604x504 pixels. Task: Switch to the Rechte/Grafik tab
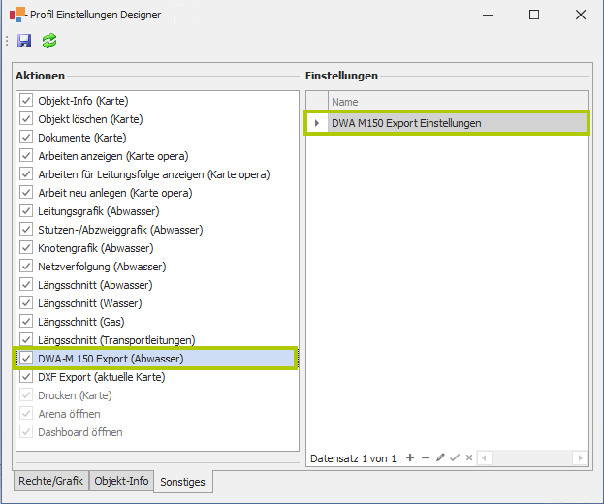coord(50,480)
